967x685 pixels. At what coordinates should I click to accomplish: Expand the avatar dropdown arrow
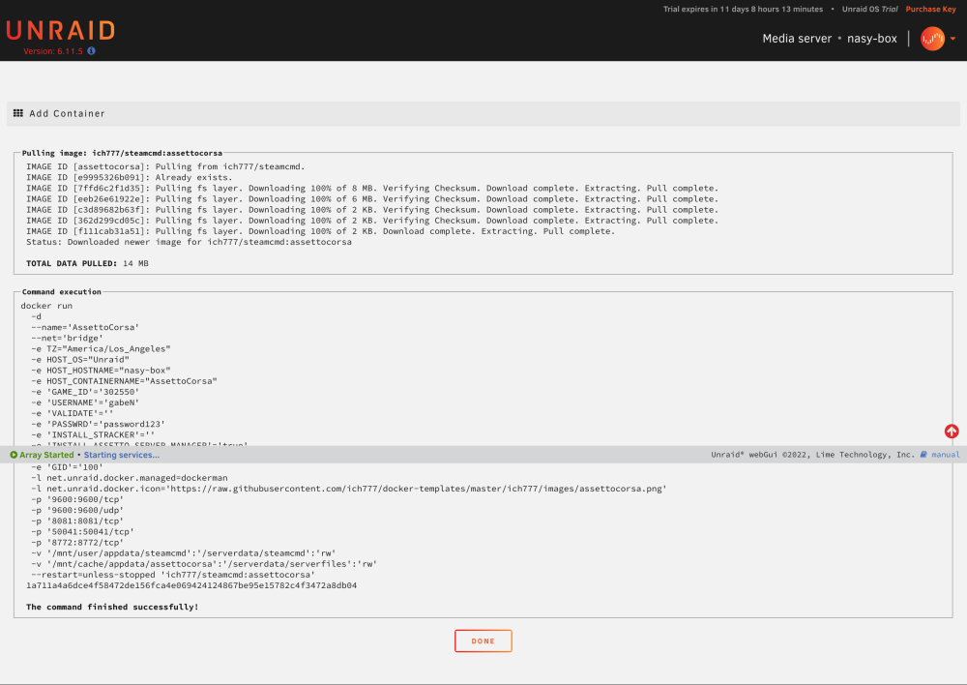pos(952,39)
